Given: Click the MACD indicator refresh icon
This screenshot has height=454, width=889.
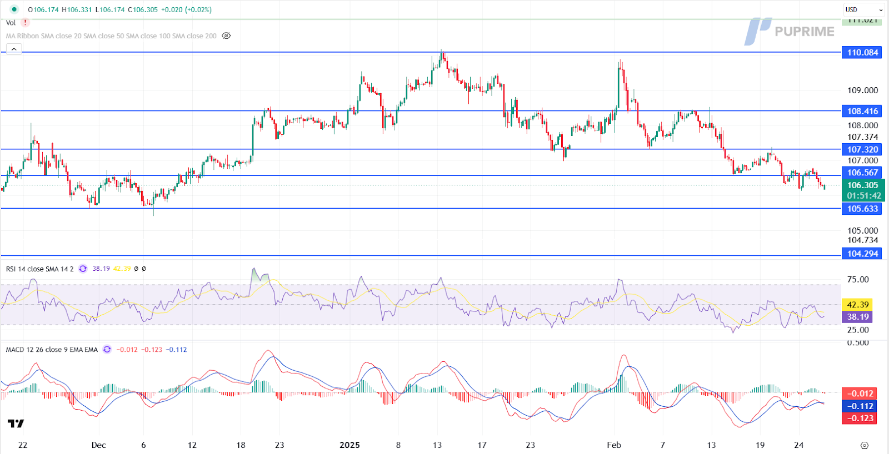Looking at the screenshot, I should click(107, 350).
